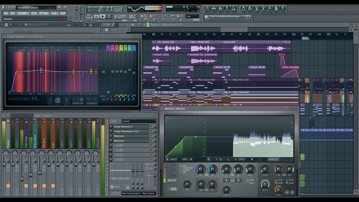
Task: Open the mixer Input (none) dropdown
Action: (139, 121)
